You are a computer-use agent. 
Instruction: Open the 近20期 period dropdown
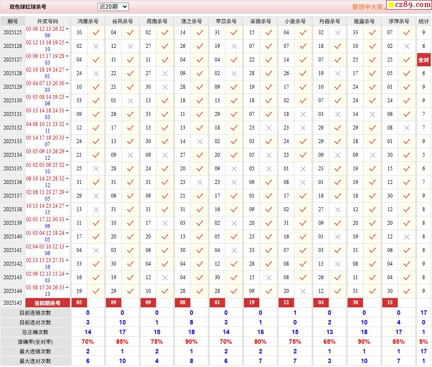click(x=113, y=7)
